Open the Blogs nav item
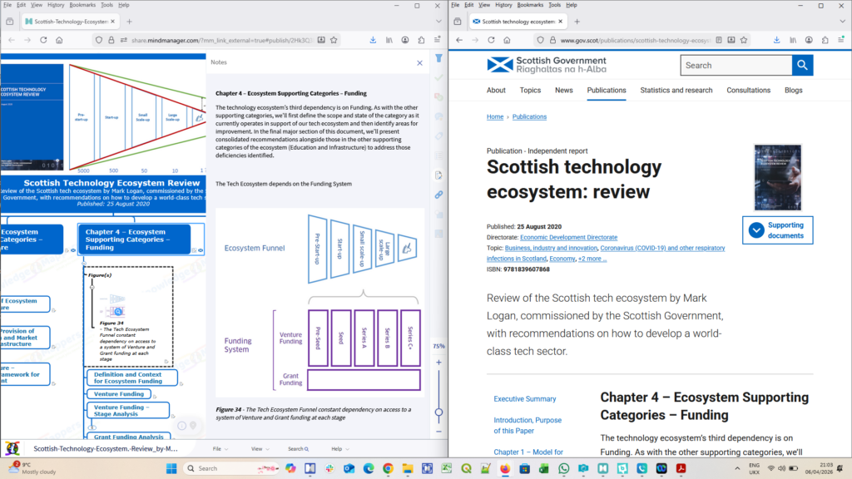 pyautogui.click(x=793, y=90)
